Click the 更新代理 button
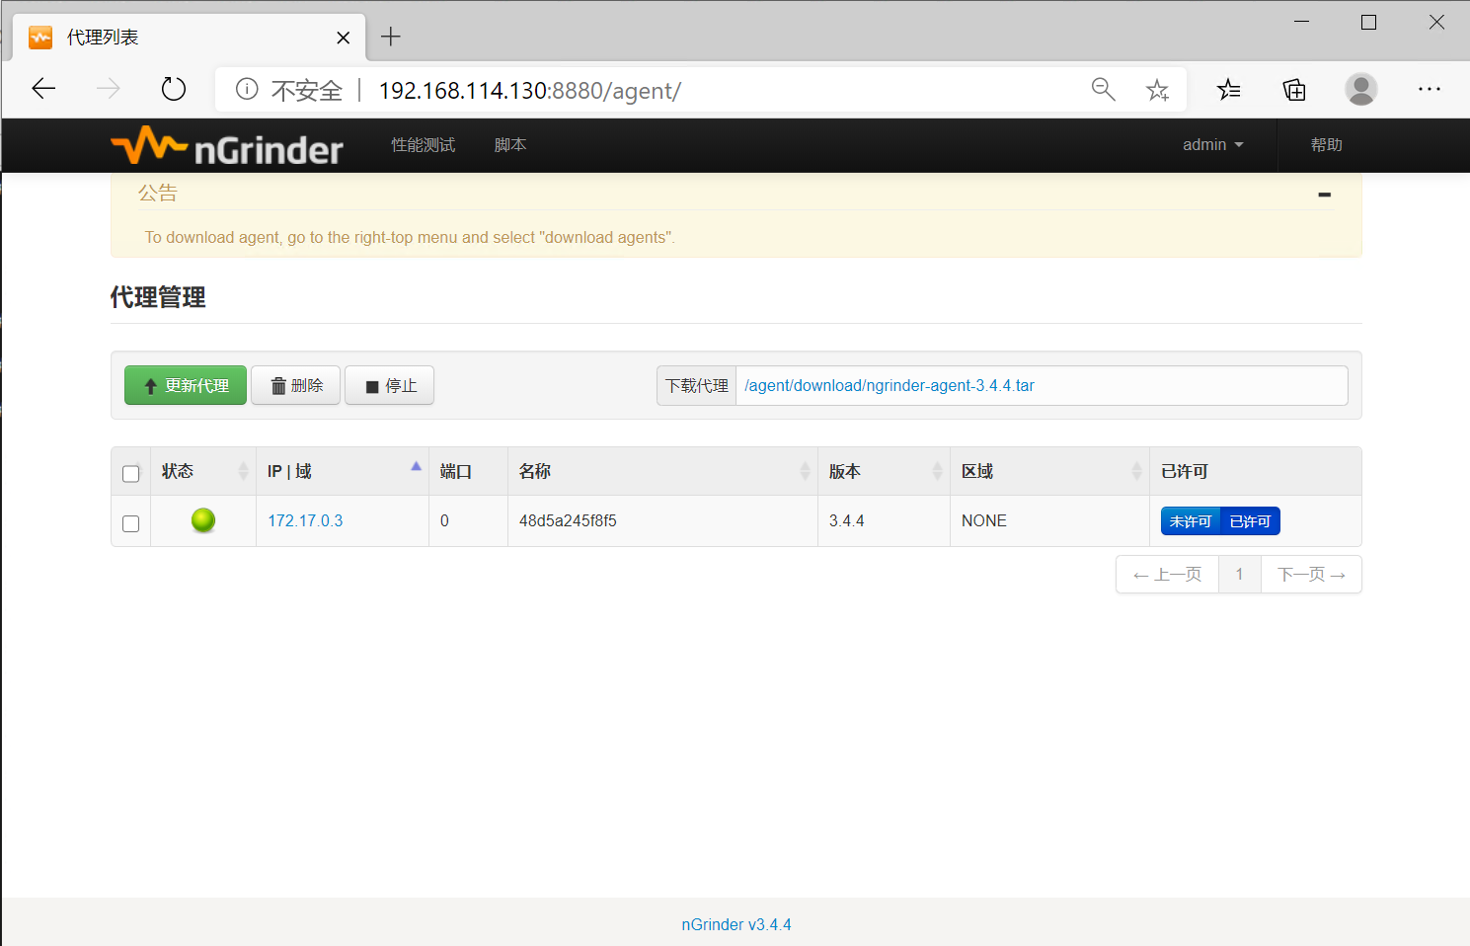The image size is (1470, 946). [x=186, y=385]
